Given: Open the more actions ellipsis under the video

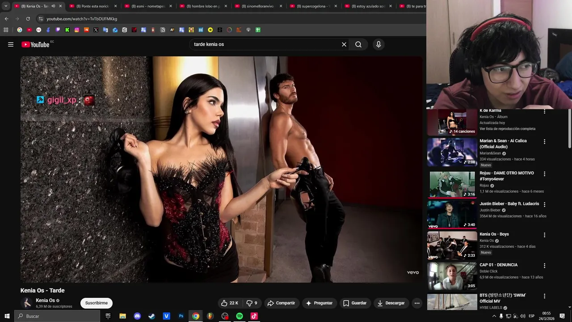Looking at the screenshot, I should tap(417, 303).
